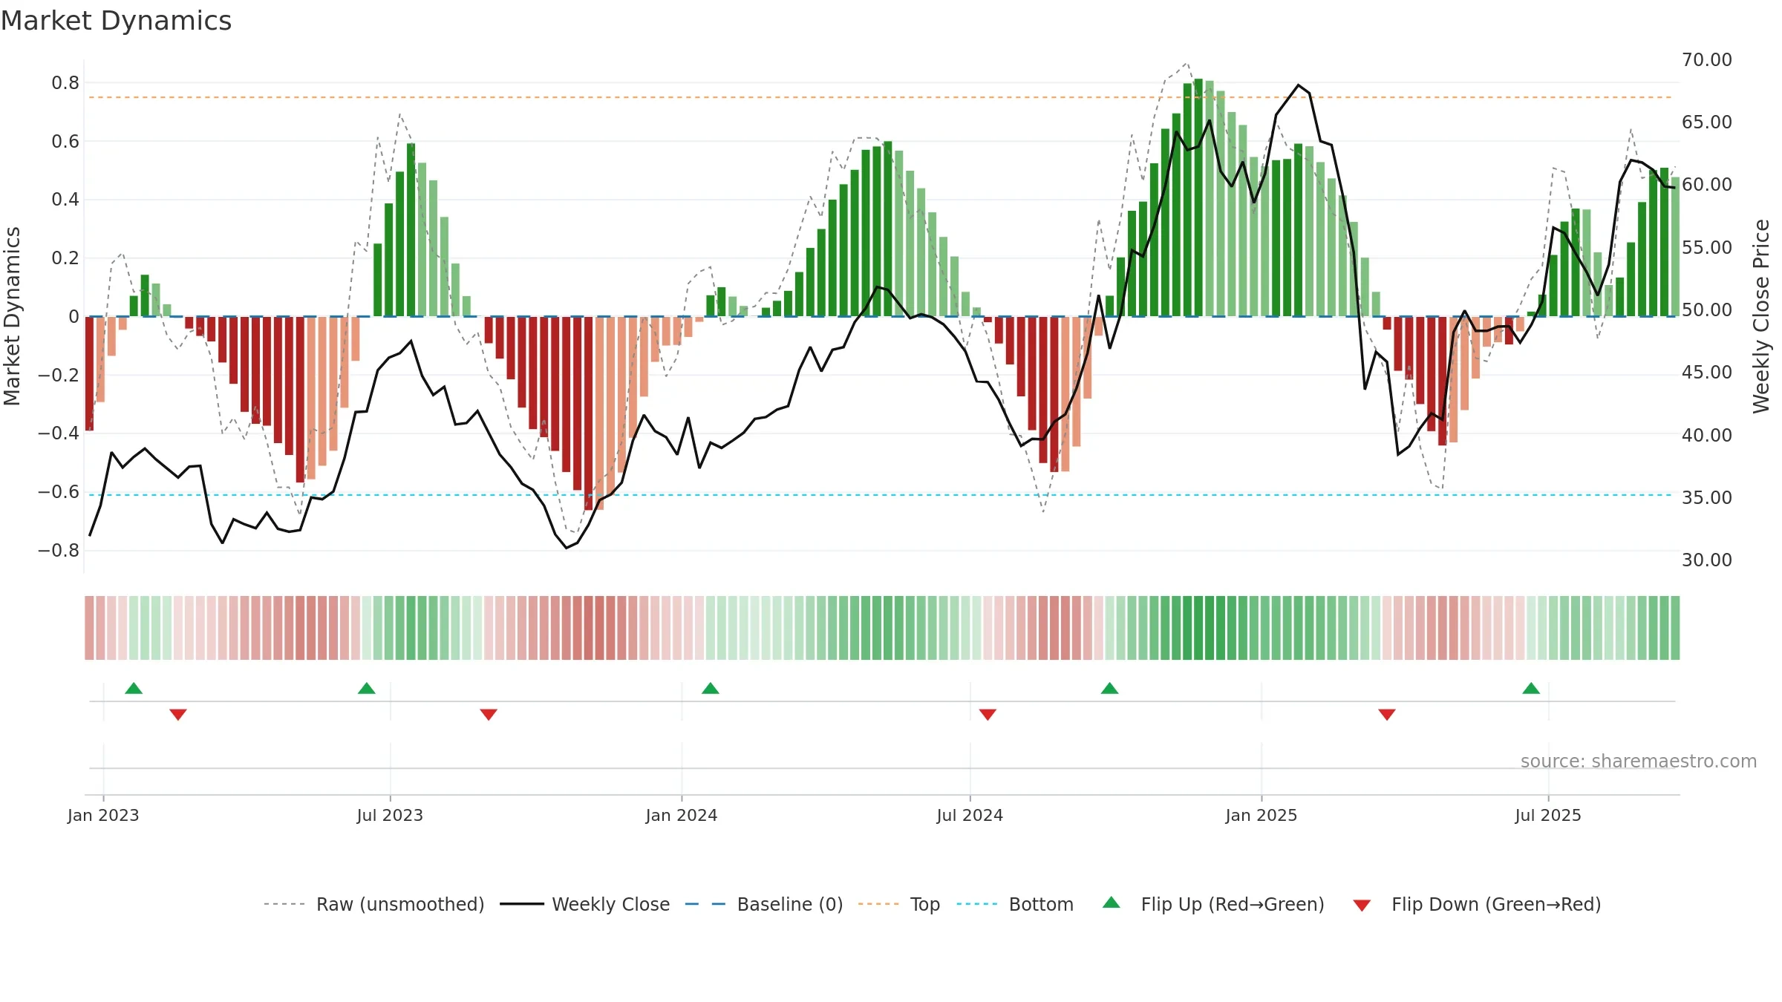This screenshot has width=1782, height=1002.
Task: Click the 'Jan 2025' x-axis label
Action: (1262, 815)
